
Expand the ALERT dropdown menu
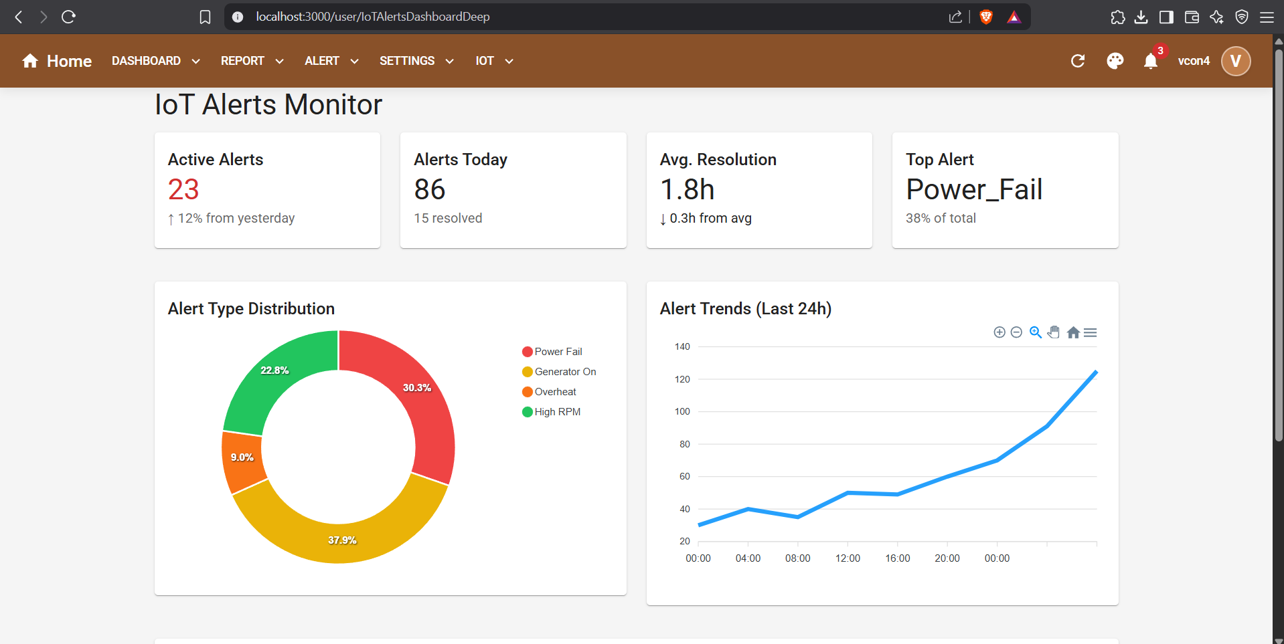click(x=332, y=61)
